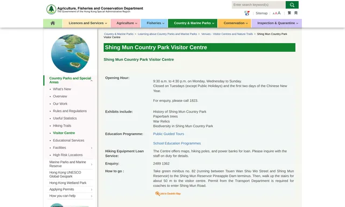
Task: Collapse Country Parks and Special Areas section
Action: pos(92,80)
